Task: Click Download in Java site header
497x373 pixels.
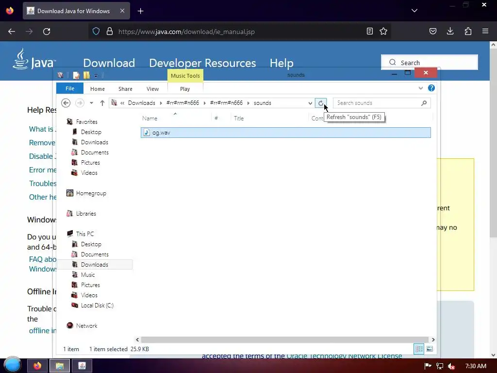Action: click(x=109, y=63)
